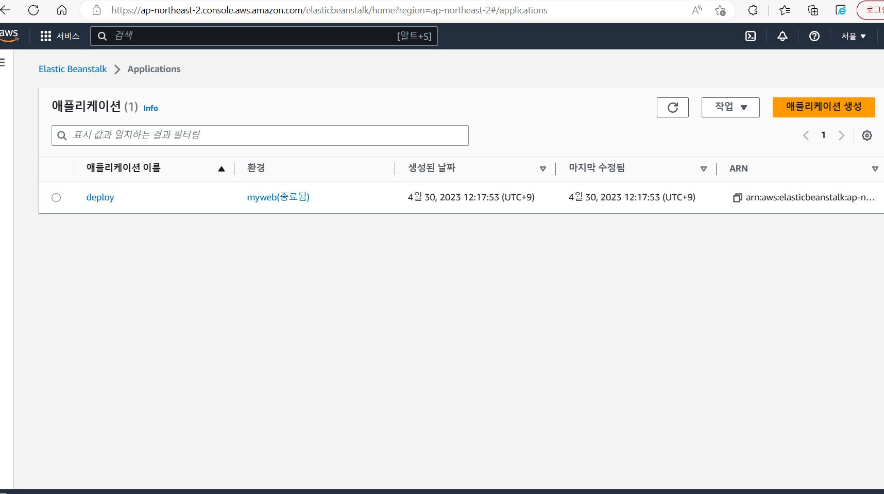Screen dimensions: 884x494
Task: Click the last modified date cell
Action: (x=632, y=197)
